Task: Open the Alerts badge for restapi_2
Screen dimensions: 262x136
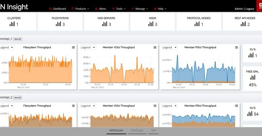Action: pyautogui.click(x=17, y=97)
